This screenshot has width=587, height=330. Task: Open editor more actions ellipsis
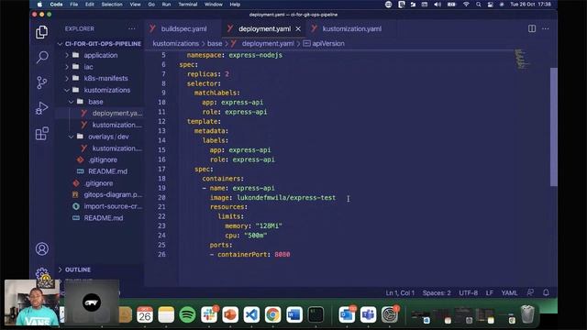pyautogui.click(x=546, y=28)
